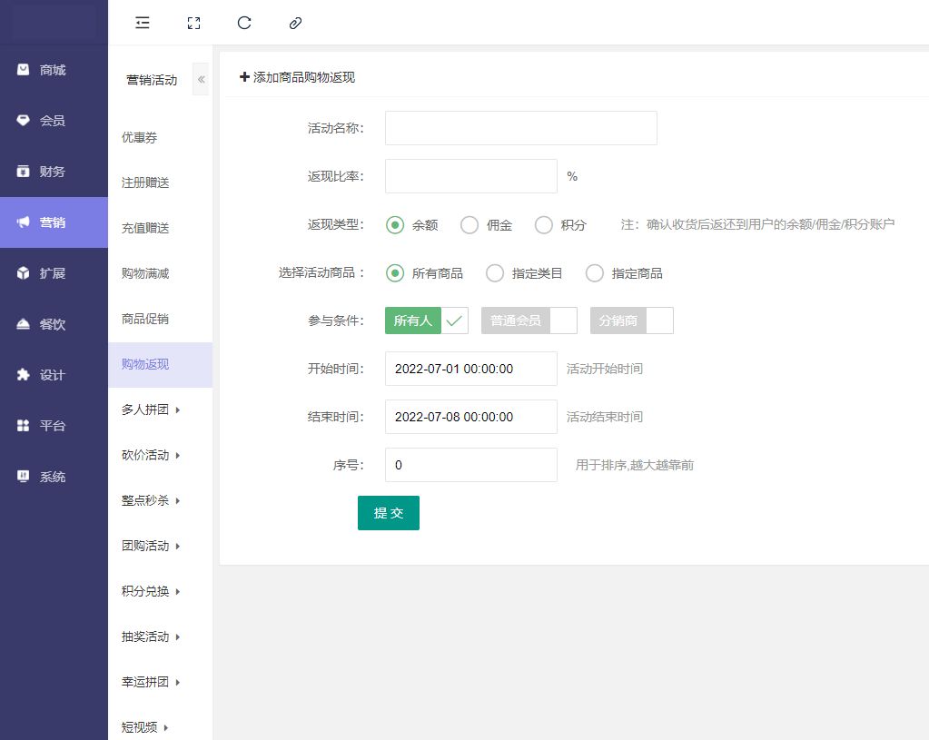This screenshot has height=740, width=929.
Task: Click the collapse-menu icon in top toolbar
Action: (x=142, y=23)
